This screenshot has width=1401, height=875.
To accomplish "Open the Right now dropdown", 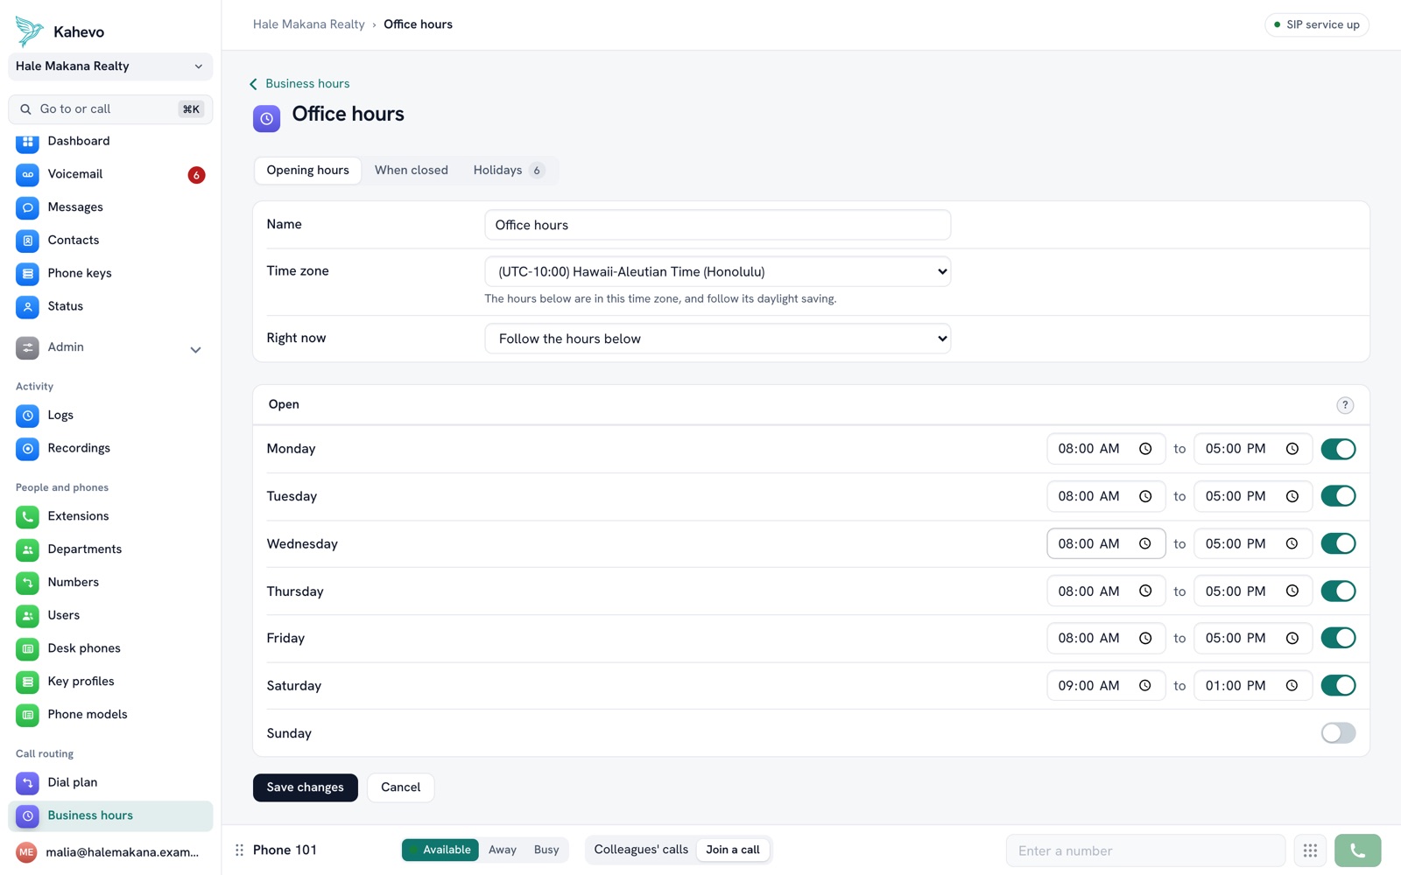I will point(717,339).
